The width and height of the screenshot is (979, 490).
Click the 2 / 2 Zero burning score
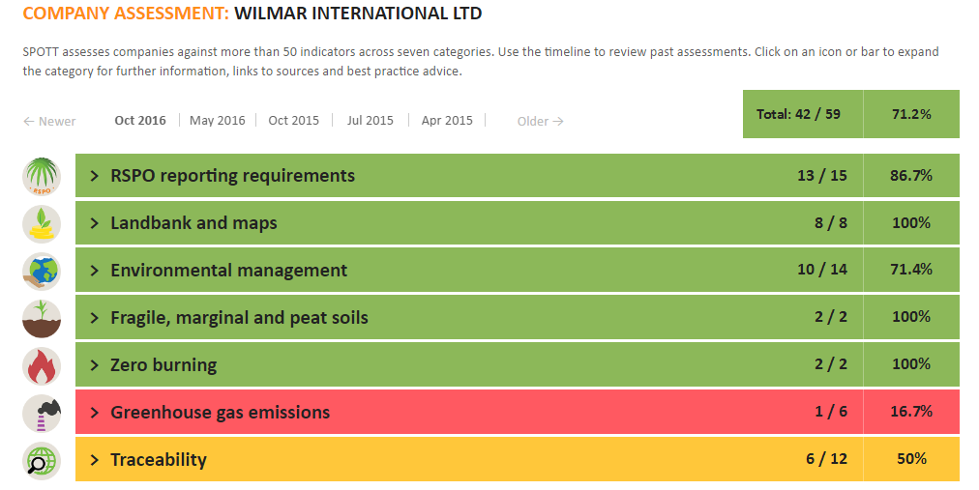point(830,364)
